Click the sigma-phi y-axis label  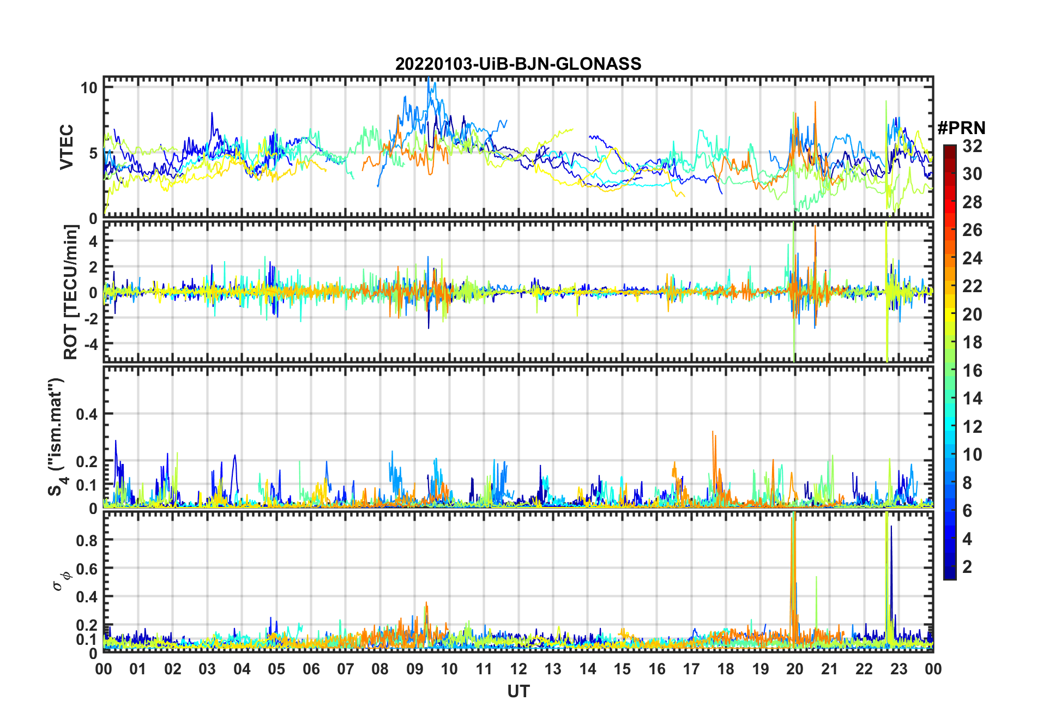(61, 581)
